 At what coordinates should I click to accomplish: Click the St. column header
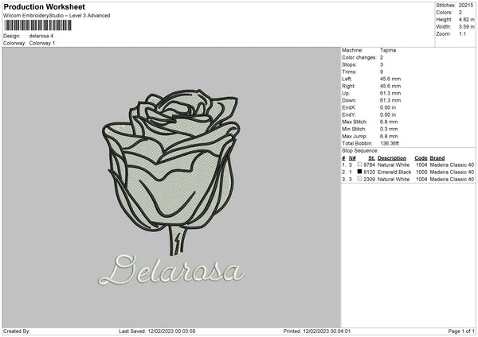[371, 158]
